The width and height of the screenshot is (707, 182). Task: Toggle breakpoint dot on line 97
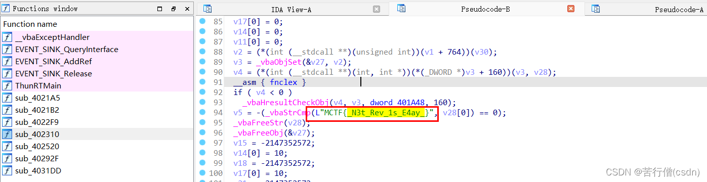202,143
